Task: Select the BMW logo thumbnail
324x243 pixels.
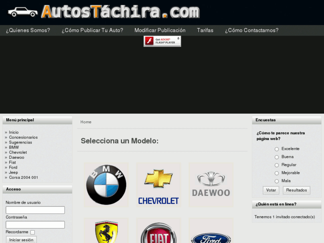Action: pyautogui.click(x=106, y=185)
